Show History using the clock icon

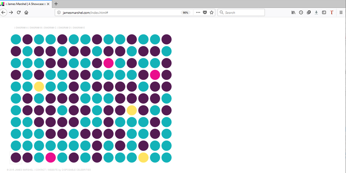coord(301,13)
